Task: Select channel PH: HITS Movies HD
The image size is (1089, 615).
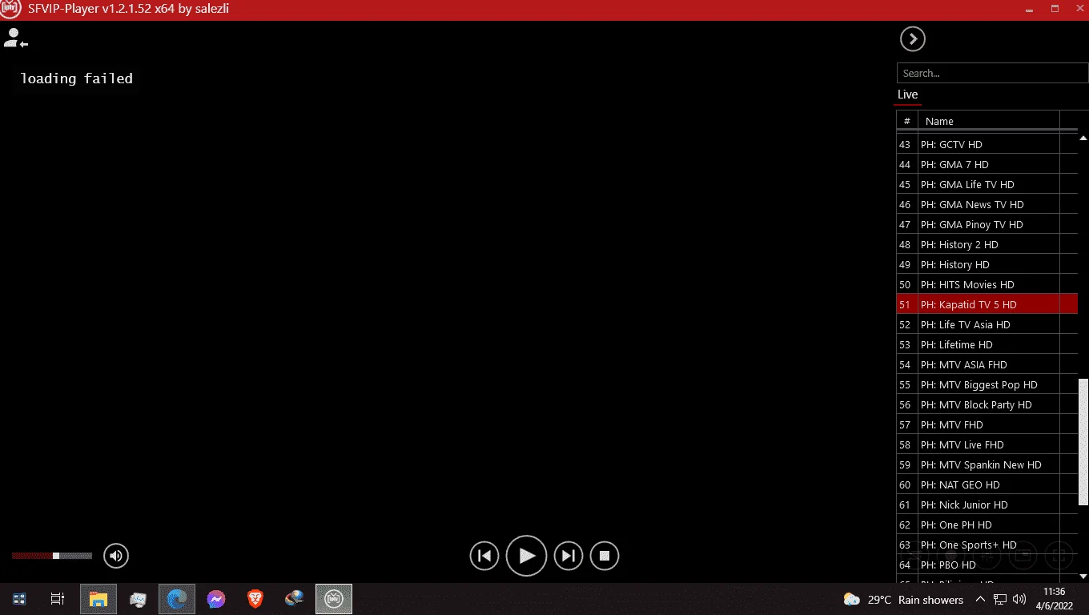Action: pyautogui.click(x=987, y=285)
